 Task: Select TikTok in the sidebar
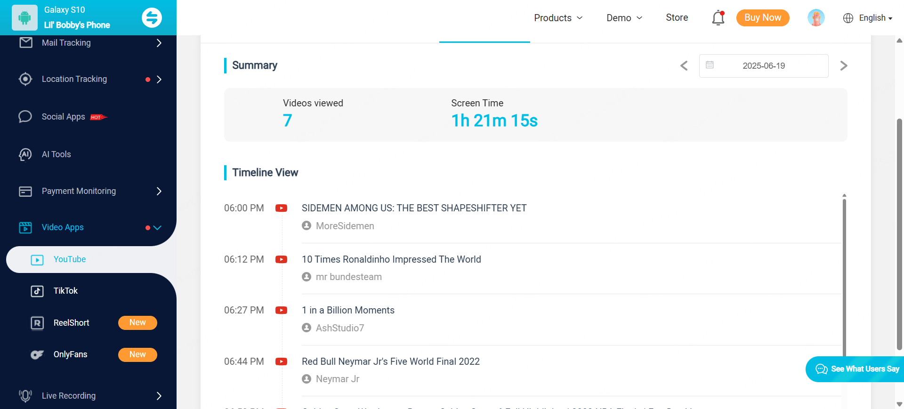click(65, 291)
